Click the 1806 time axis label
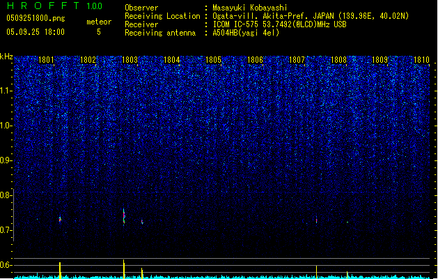Screen dimensions: 438x279 (x=255, y=60)
